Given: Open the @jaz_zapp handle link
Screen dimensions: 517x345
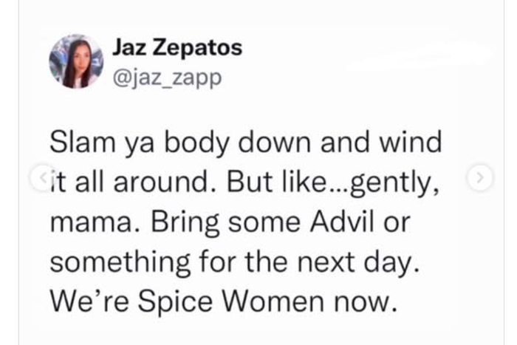Looking at the screenshot, I should [x=166, y=75].
